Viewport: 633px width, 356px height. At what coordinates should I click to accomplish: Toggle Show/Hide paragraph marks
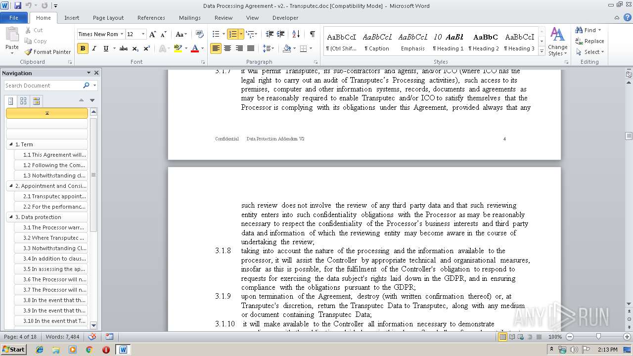(x=312, y=34)
